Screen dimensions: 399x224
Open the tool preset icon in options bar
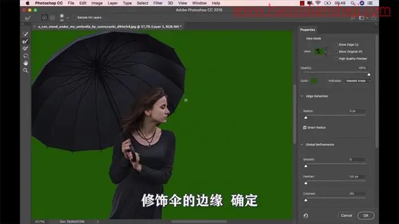(28, 18)
